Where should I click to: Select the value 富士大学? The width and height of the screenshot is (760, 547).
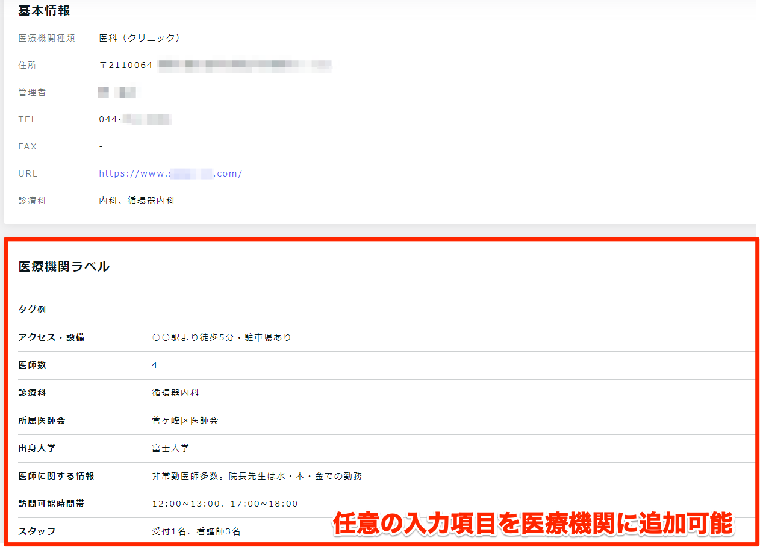coord(170,448)
